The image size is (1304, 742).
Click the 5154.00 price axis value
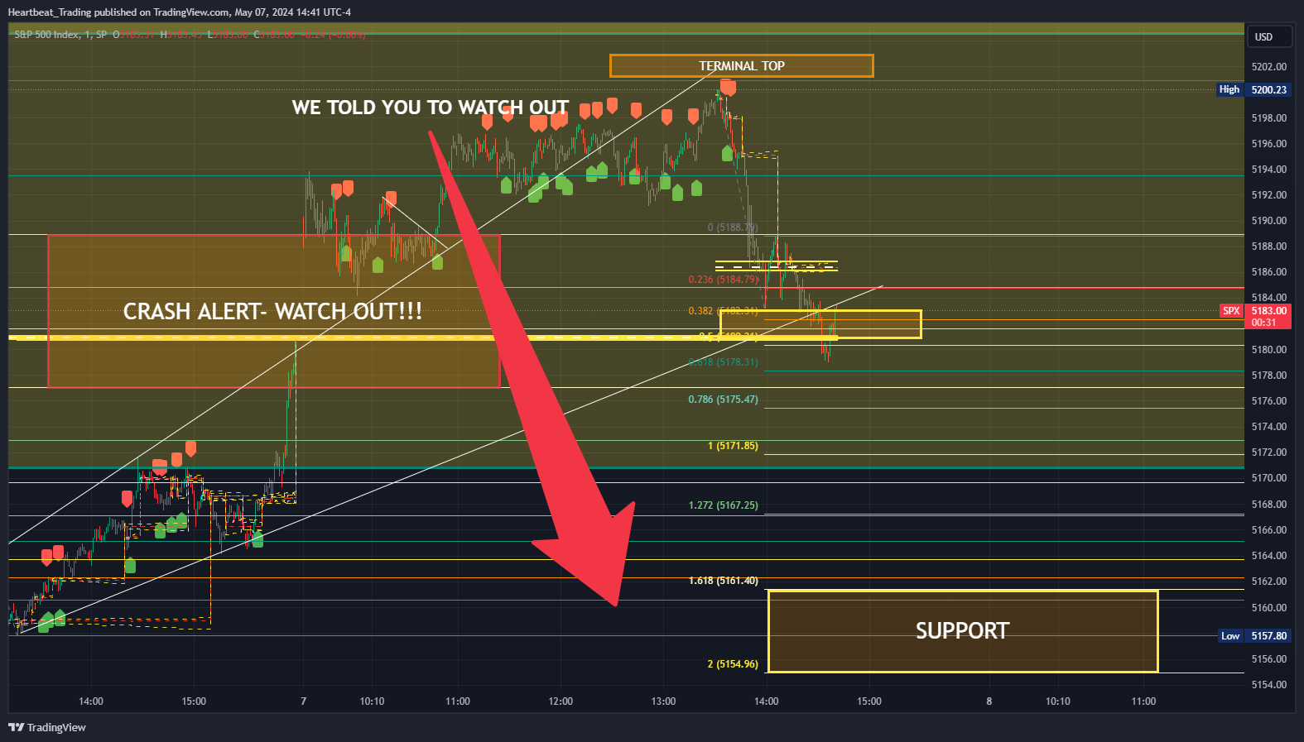[x=1269, y=685]
